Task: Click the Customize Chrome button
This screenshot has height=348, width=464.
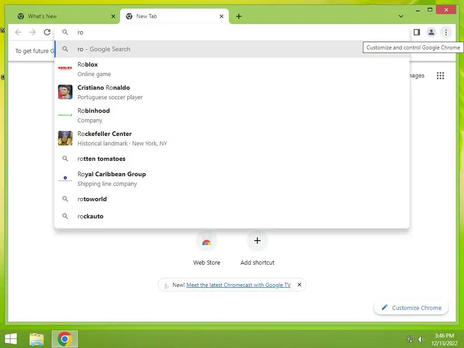Action: point(411,308)
